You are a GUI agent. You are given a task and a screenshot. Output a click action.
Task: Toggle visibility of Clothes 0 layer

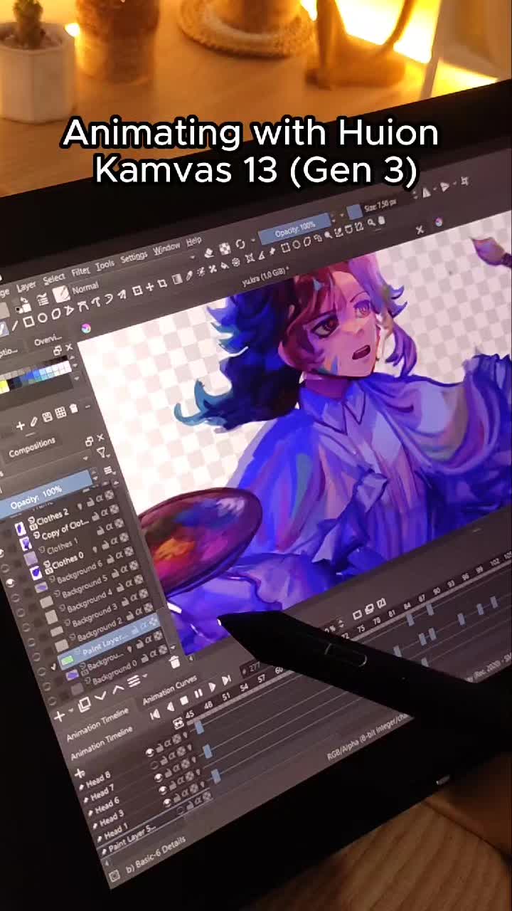point(10,582)
